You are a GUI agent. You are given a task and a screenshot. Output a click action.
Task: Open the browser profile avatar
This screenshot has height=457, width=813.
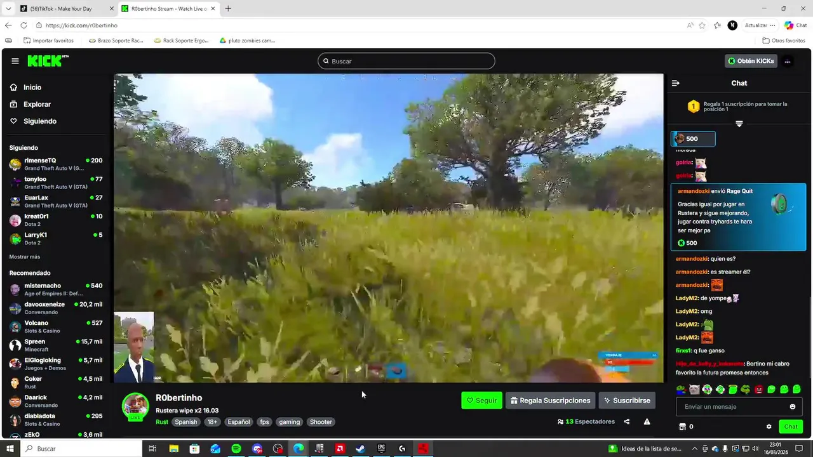coord(732,25)
